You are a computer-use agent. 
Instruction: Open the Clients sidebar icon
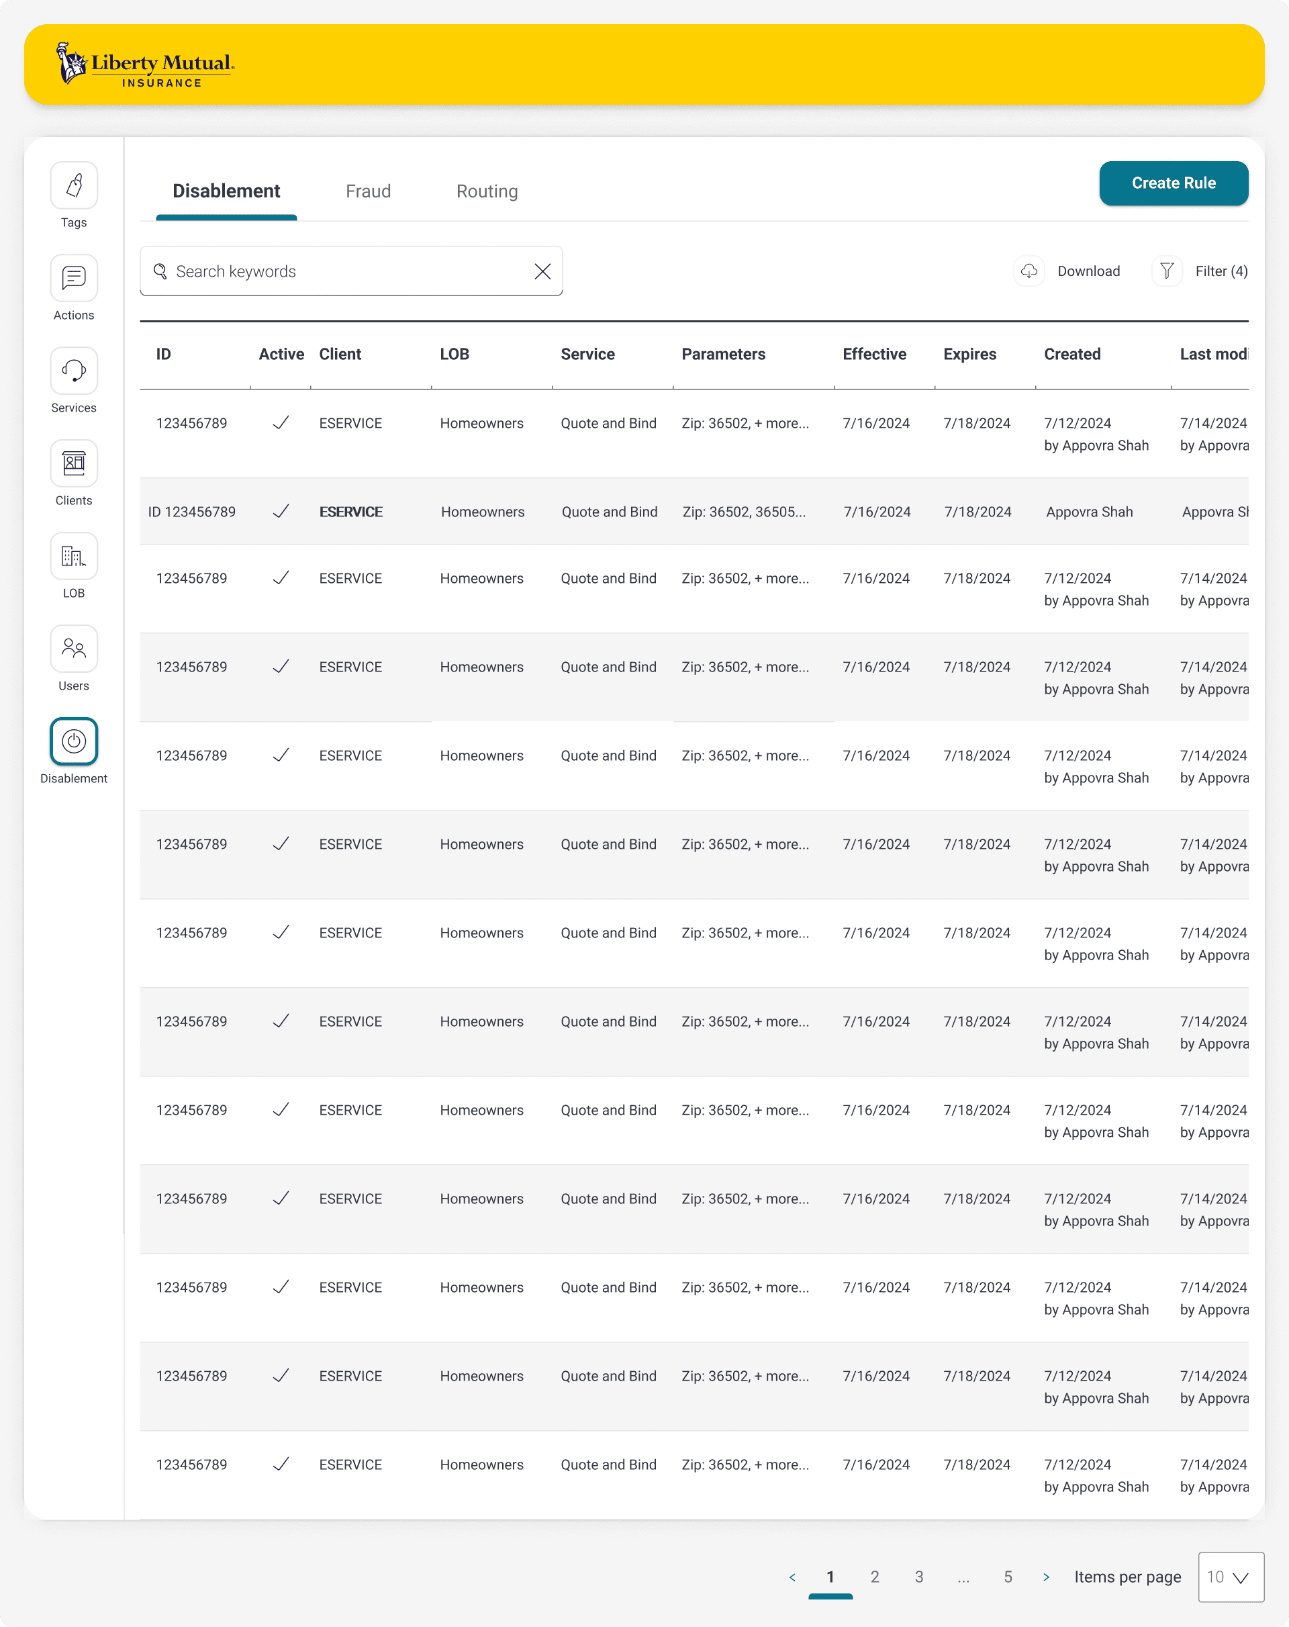pos(74,464)
